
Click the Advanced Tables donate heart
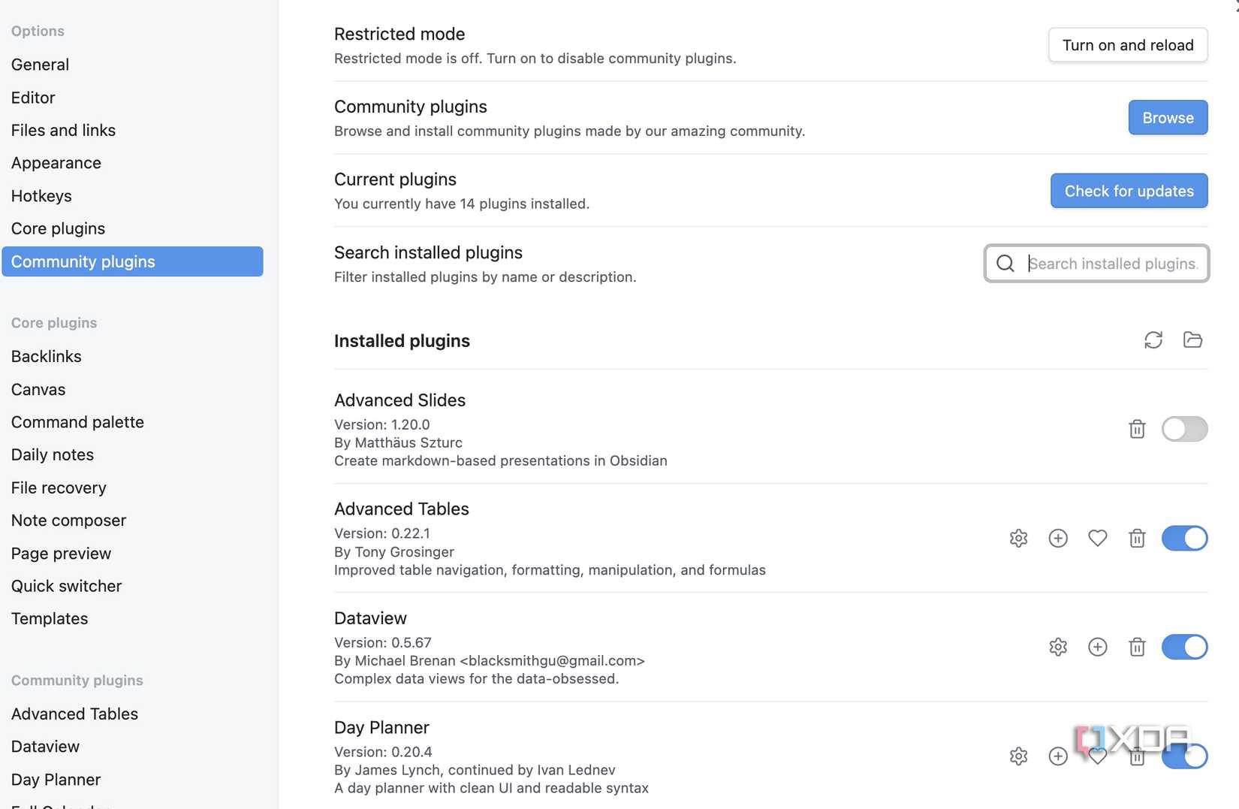click(1097, 538)
